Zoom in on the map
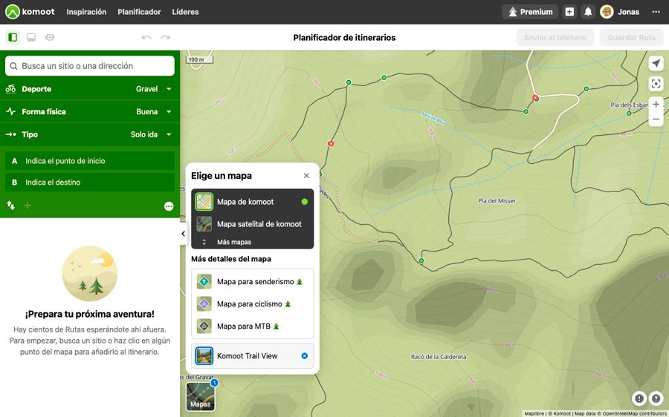Image resolution: width=669 pixels, height=417 pixels. click(656, 105)
